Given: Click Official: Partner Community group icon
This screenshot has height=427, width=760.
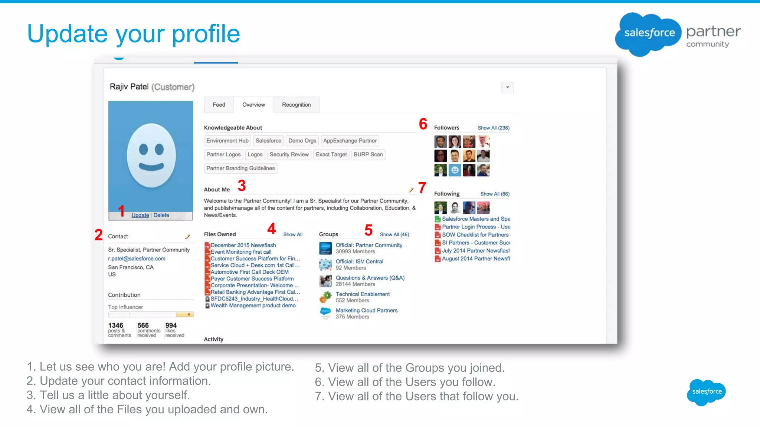Looking at the screenshot, I should tap(325, 248).
